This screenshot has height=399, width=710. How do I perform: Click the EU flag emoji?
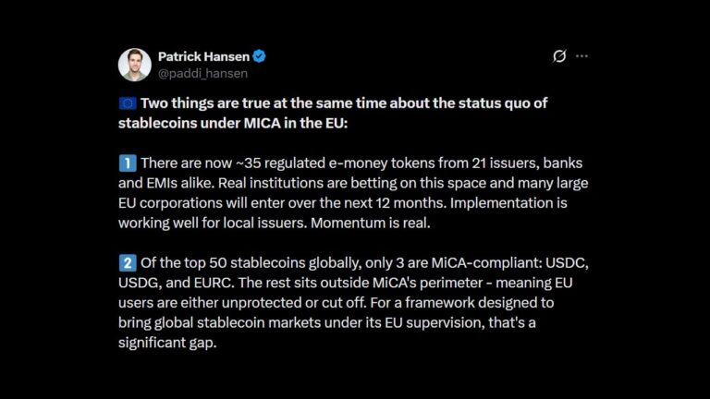pyautogui.click(x=128, y=103)
